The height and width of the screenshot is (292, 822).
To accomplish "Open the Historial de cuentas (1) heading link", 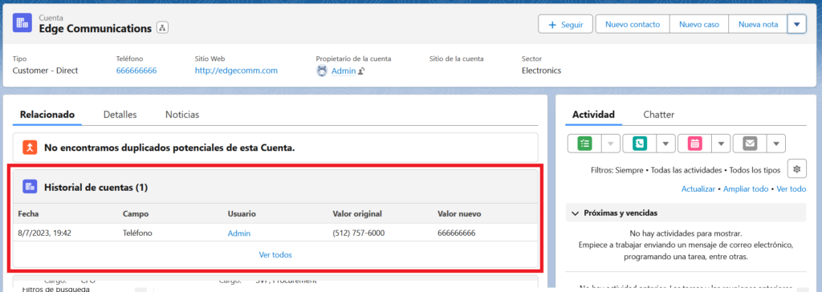I will (x=96, y=187).
